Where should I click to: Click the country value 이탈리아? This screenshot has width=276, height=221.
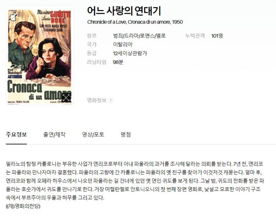[x=123, y=45]
